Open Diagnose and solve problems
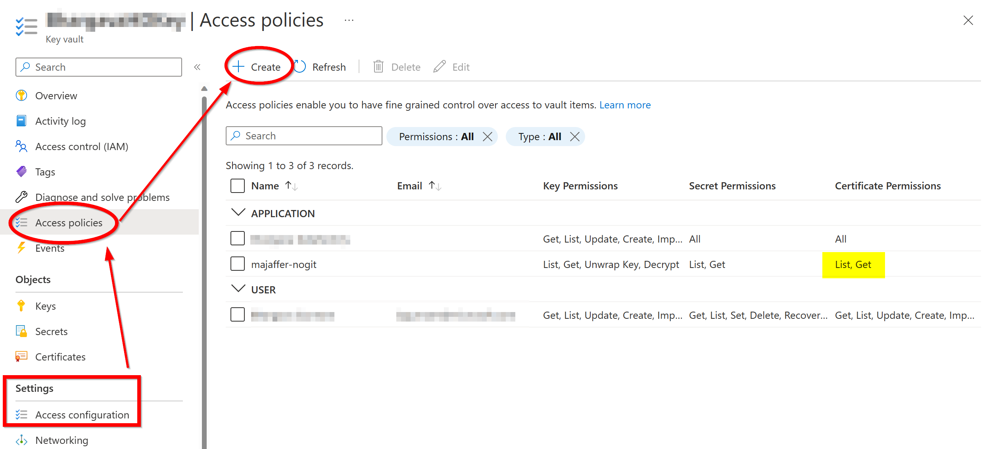The image size is (983, 449). click(102, 197)
